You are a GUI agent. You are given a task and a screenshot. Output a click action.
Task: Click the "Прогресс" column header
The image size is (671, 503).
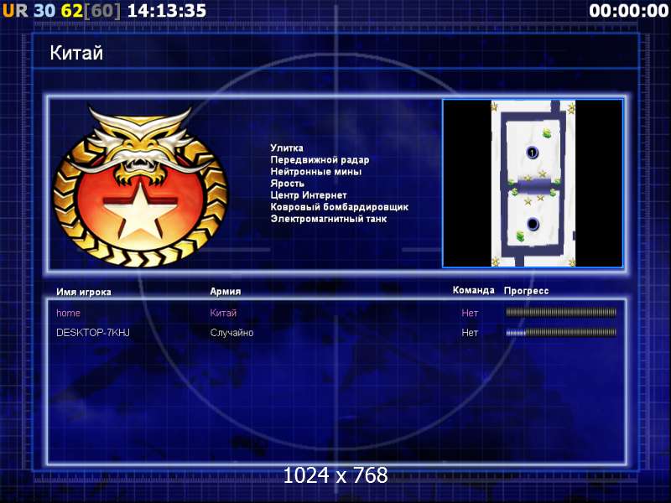pyautogui.click(x=526, y=291)
